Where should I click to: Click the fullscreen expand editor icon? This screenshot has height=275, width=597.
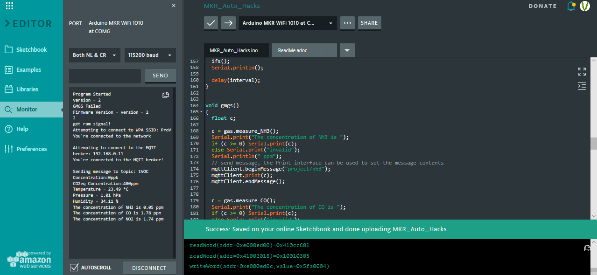582,71
